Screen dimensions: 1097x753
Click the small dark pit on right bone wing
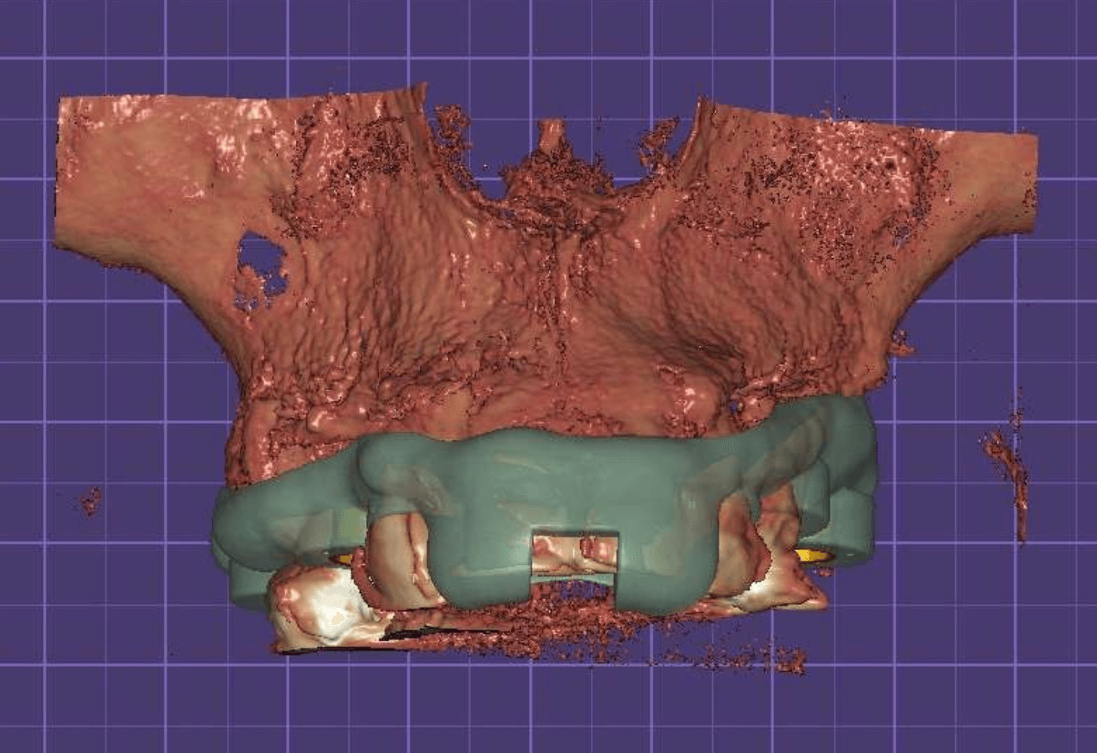[890, 162]
